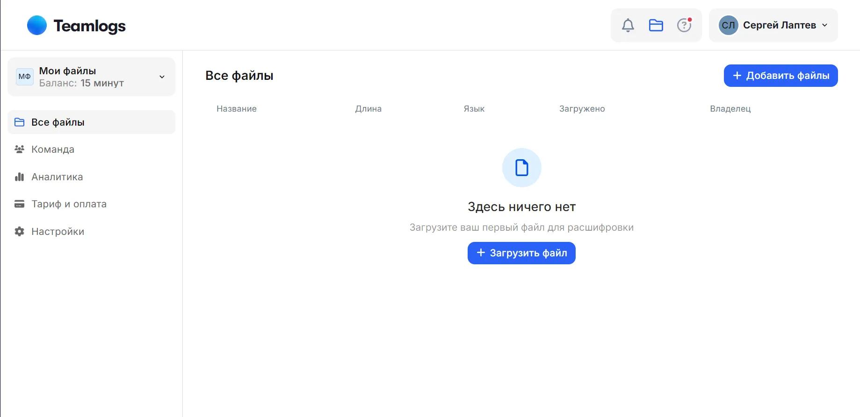860x417 pixels.
Task: Open the notifications bell
Action: click(628, 25)
